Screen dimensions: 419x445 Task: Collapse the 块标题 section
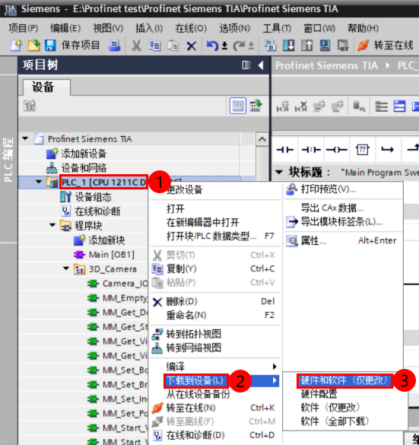[279, 172]
